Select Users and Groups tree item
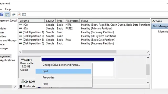The image size is (168, 94). [x=8, y=40]
